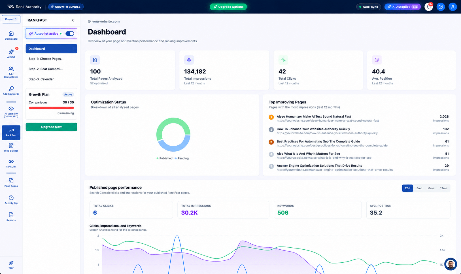Viewport: 461px width, 274px height.
Task: Click the '0 remaining' text
Action: point(66,113)
